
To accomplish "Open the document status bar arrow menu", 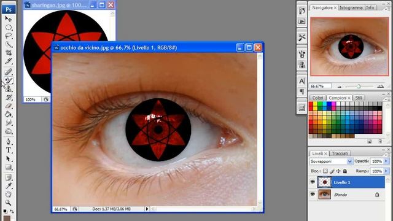I will [x=147, y=209].
